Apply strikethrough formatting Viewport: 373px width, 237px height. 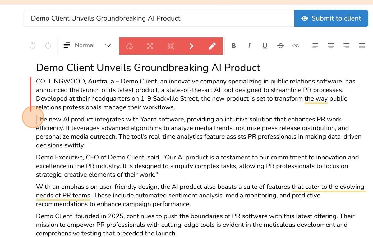(x=280, y=46)
